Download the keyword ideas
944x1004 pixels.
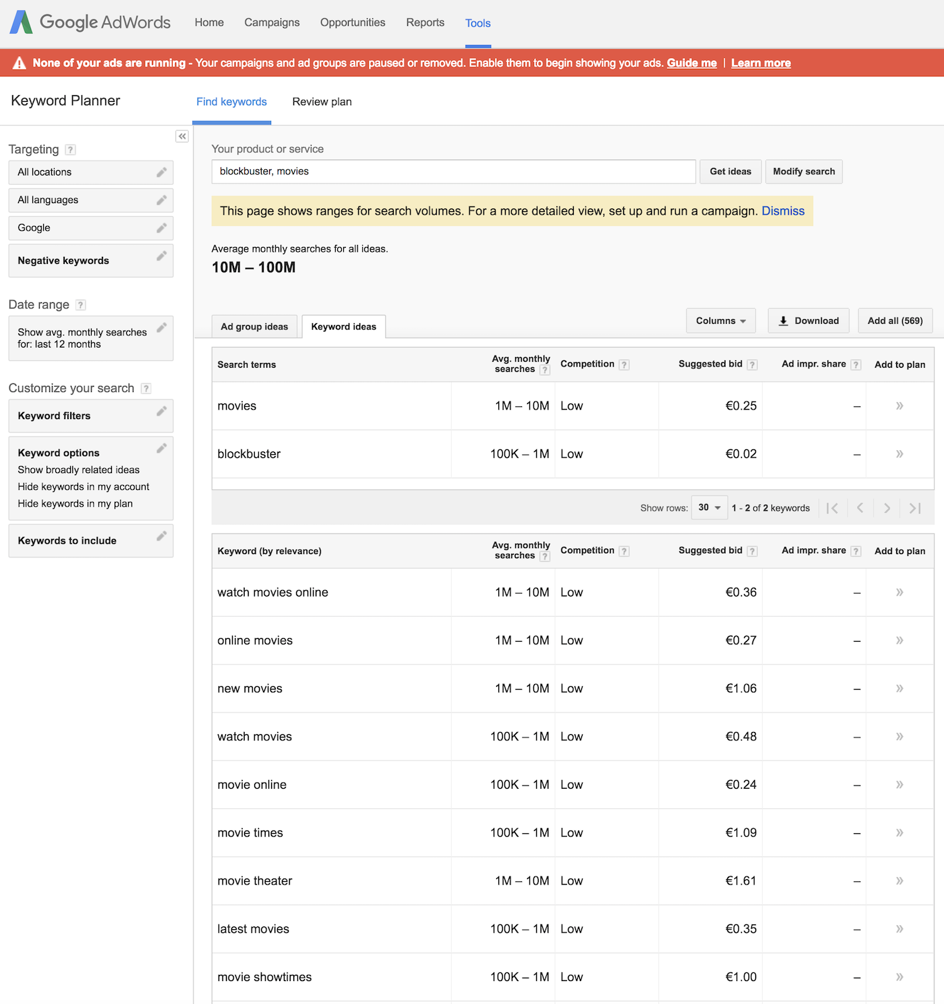pyautogui.click(x=808, y=320)
